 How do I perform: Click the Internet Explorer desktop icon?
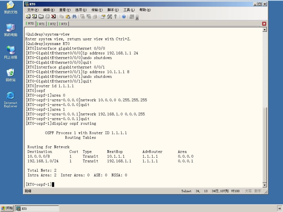point(11,99)
